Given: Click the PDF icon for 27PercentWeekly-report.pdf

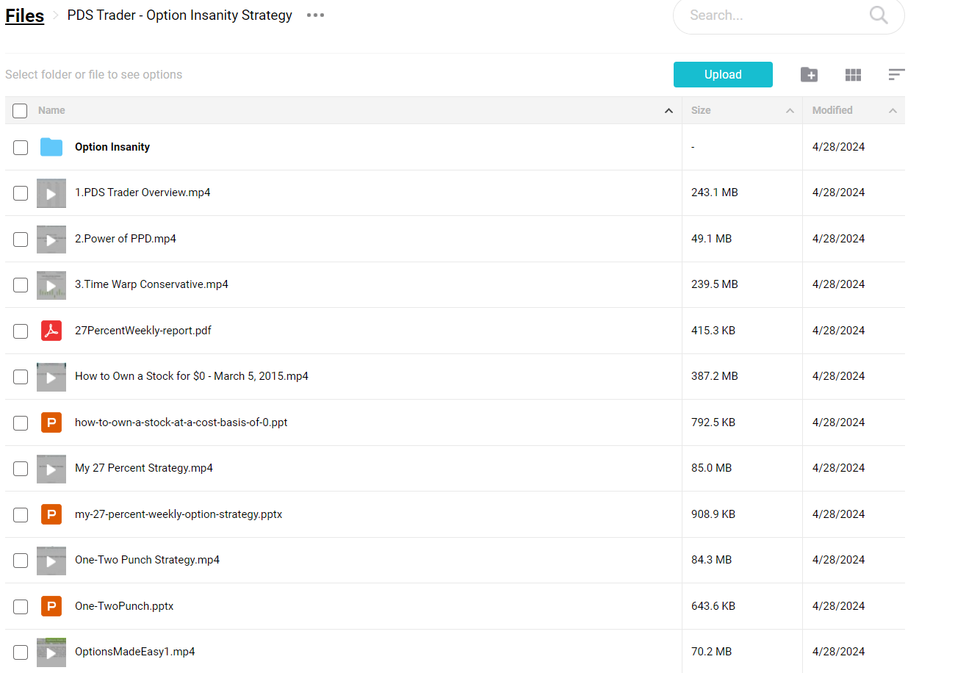Looking at the screenshot, I should coord(51,331).
